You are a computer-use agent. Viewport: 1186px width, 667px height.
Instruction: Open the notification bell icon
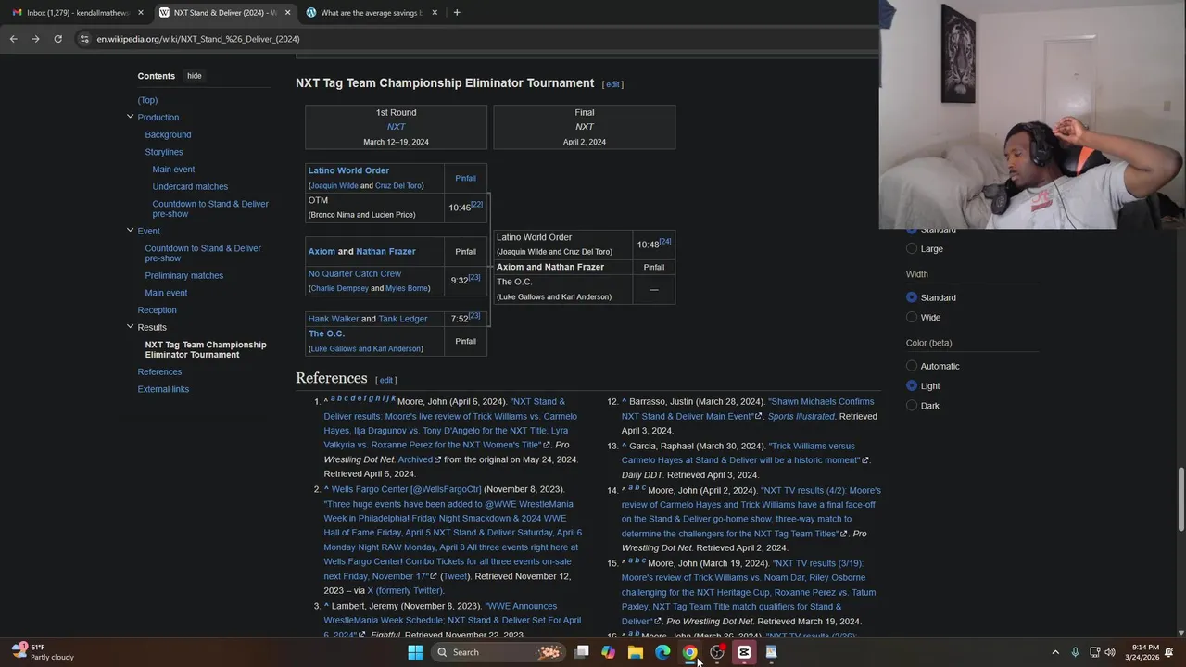click(x=1169, y=652)
